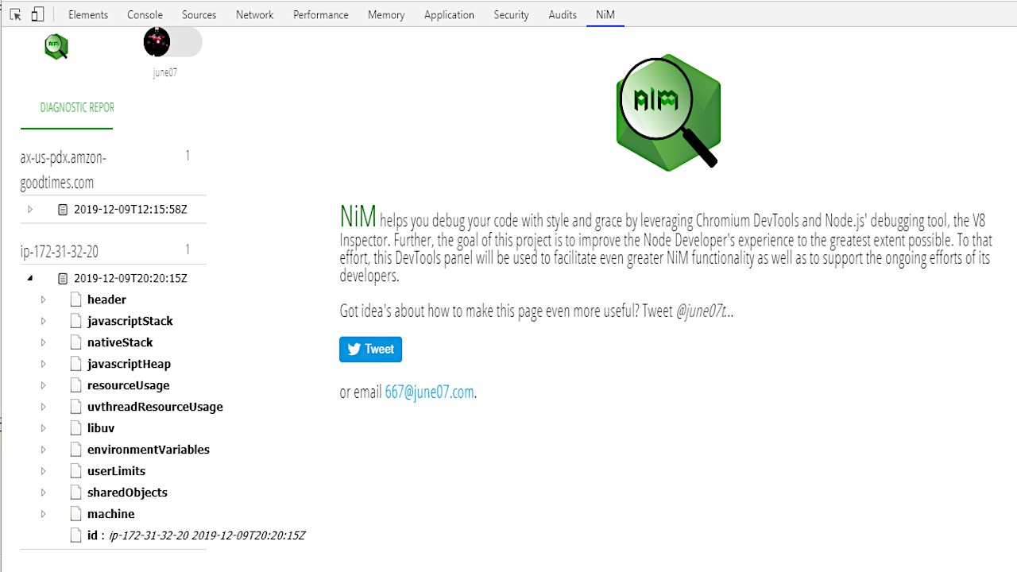Image resolution: width=1017 pixels, height=572 pixels.
Task: Select the uvthreadResourceUsage tree label
Action: [x=155, y=407]
